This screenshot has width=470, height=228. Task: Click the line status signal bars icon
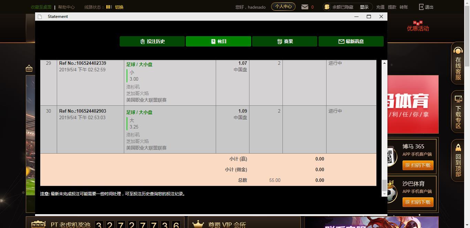coord(109,7)
